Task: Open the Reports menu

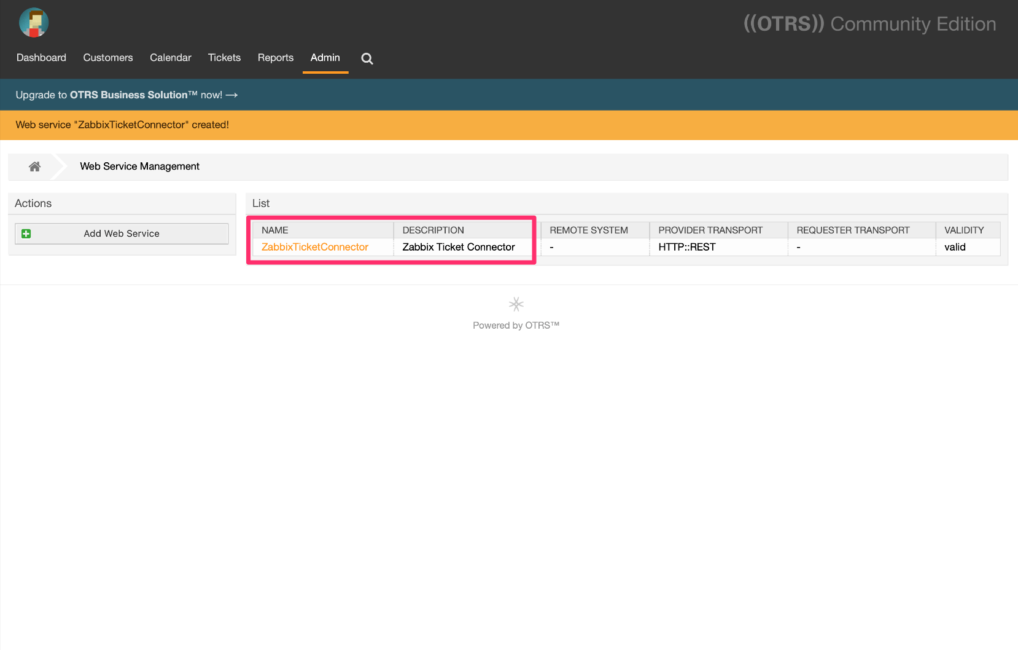Action: coord(276,58)
